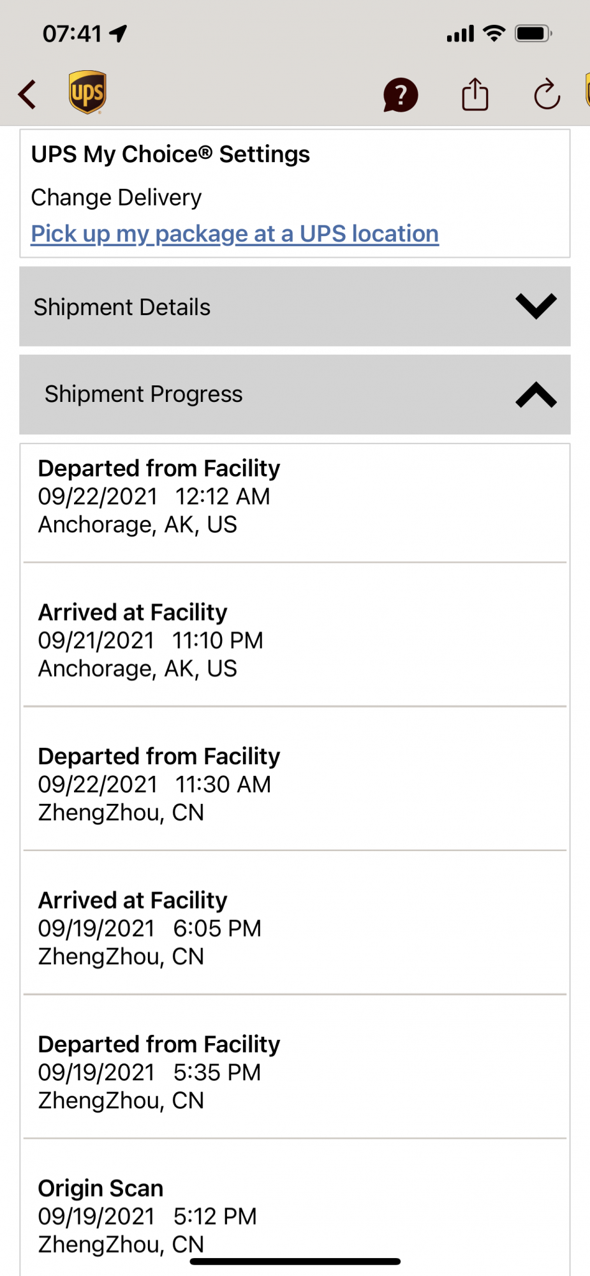Tap the UPS shield logo
Image resolution: width=590 pixels, height=1276 pixels.
pyautogui.click(x=87, y=93)
